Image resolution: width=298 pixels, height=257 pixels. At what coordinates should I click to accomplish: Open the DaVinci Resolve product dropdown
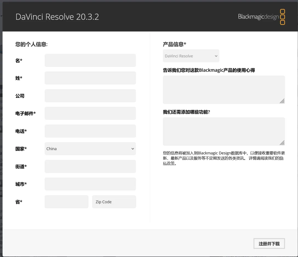coord(191,56)
